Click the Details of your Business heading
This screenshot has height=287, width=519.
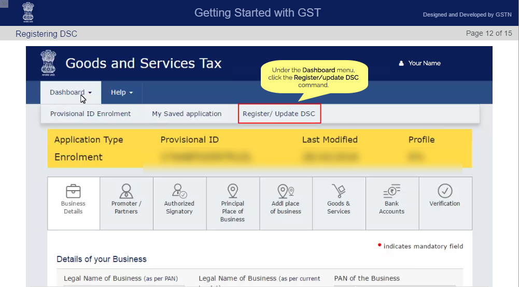pos(102,259)
